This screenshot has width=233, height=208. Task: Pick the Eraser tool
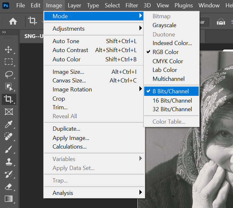(x=9, y=187)
